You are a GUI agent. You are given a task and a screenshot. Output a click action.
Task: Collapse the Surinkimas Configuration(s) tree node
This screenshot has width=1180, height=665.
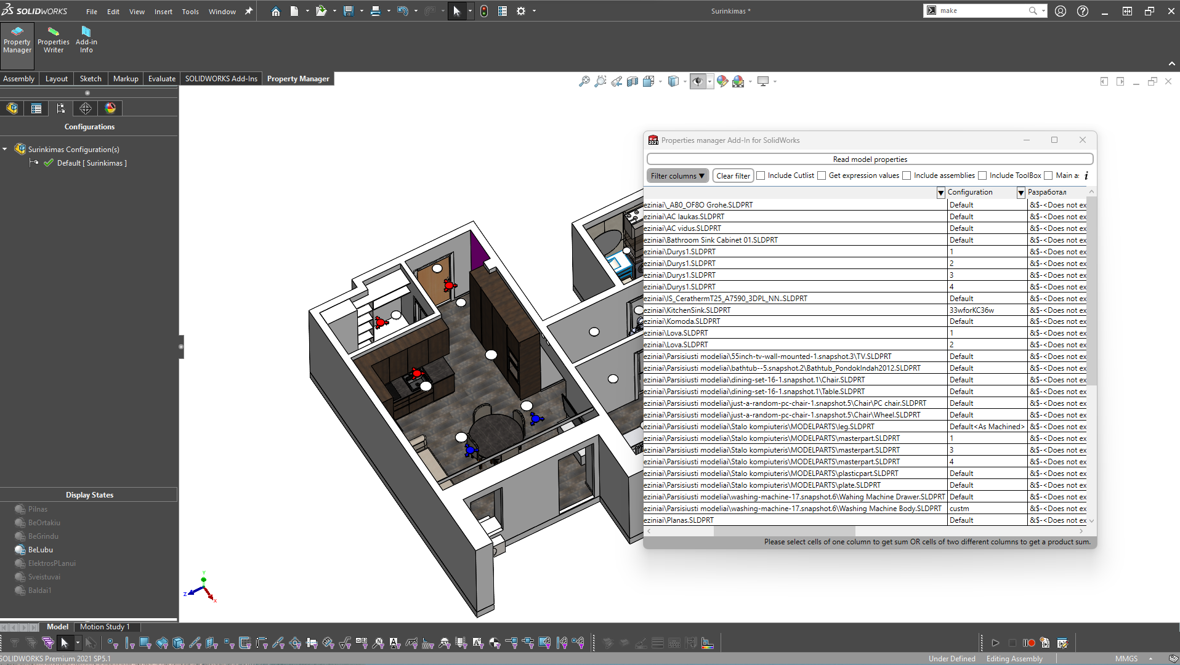coord(5,149)
